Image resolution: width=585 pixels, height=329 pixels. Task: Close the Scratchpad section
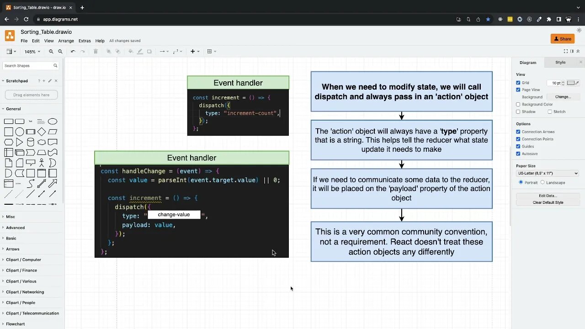click(x=56, y=81)
